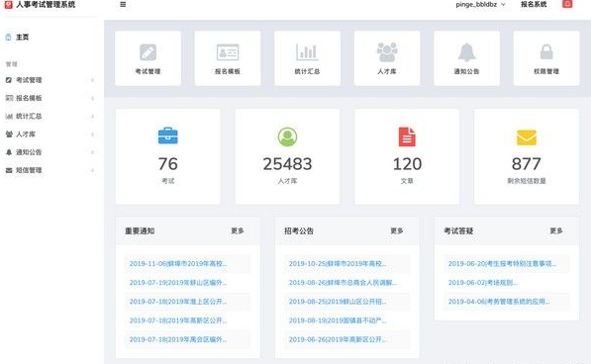The height and width of the screenshot is (364, 594).
Task: Click the 短信管理 sidebar envelope icon
Action: (x=9, y=170)
